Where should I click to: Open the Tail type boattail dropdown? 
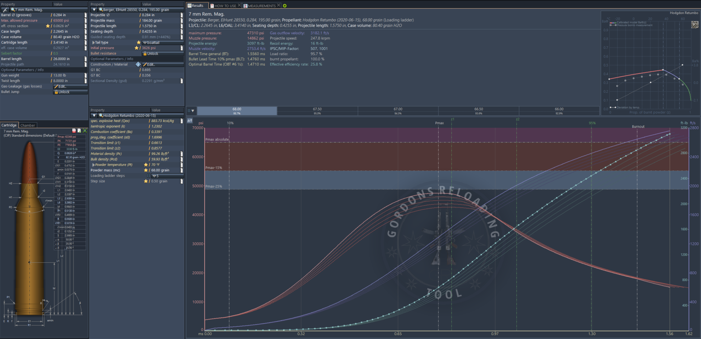[163, 43]
